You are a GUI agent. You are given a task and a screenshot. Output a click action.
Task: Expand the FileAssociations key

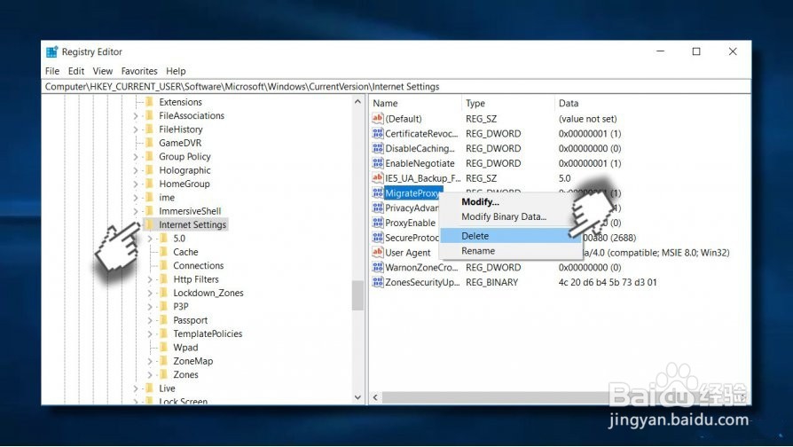[136, 116]
